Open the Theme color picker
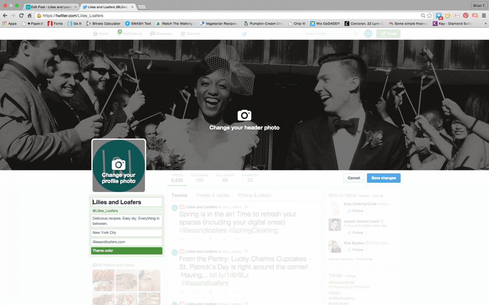The image size is (489, 305). click(x=127, y=251)
